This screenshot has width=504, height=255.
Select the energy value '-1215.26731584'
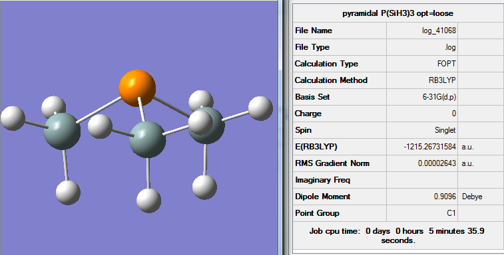click(429, 147)
